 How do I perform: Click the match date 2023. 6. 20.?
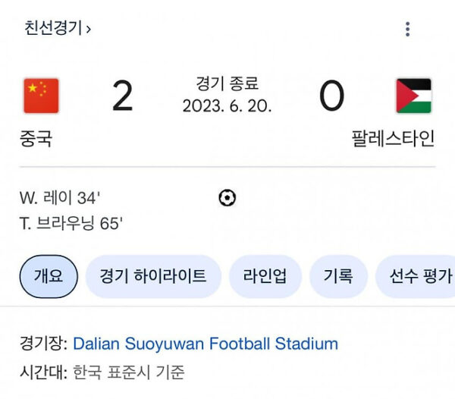tap(227, 106)
